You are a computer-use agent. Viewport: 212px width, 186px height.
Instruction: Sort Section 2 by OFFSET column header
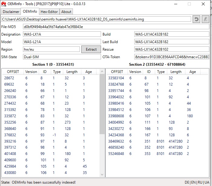(x=117, y=72)
